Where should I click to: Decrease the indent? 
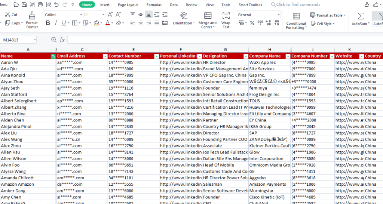click(157, 15)
